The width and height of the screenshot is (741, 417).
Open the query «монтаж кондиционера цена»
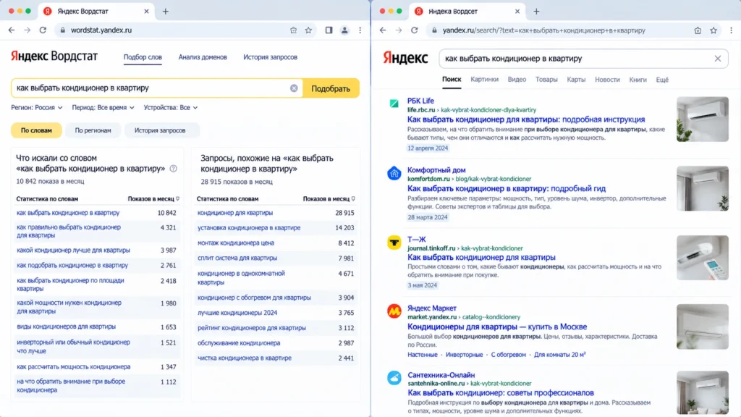click(x=235, y=243)
